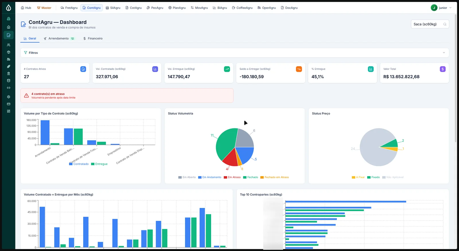Toggle Em Atraso legend entry
Screen dimensions: 459x251
coord(232,177)
